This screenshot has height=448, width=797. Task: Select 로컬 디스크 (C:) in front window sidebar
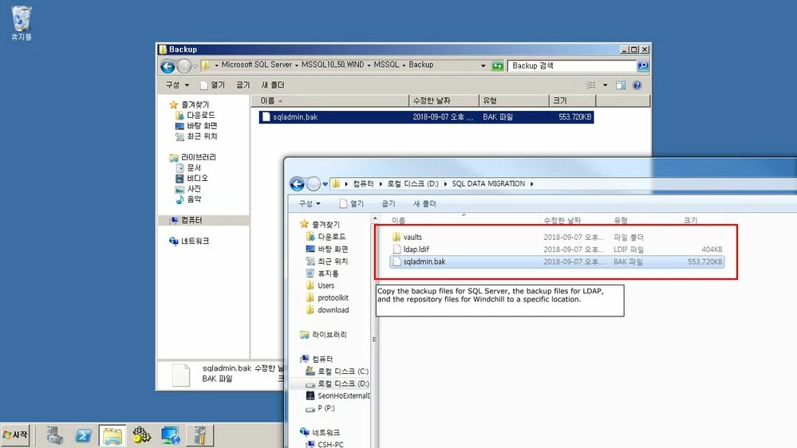[x=337, y=371]
